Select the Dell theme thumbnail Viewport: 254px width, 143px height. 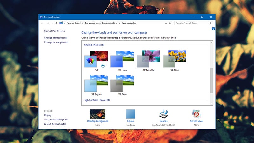(x=96, y=59)
